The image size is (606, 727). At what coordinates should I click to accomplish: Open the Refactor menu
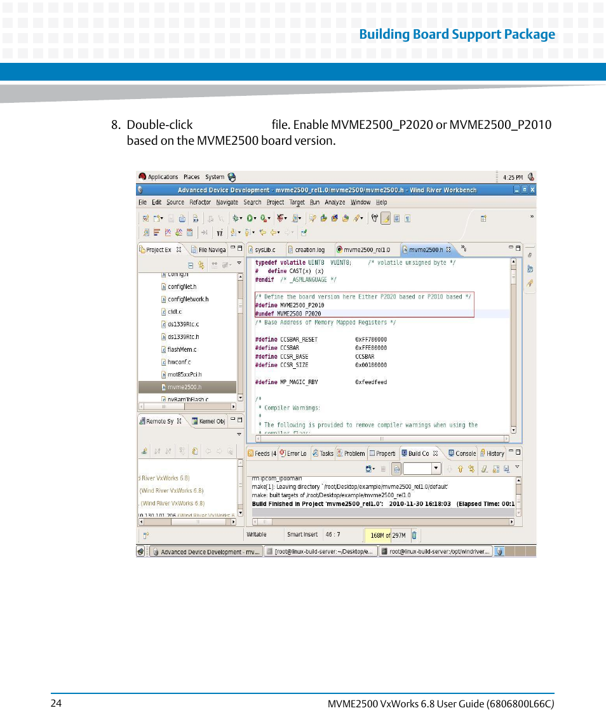click(200, 203)
